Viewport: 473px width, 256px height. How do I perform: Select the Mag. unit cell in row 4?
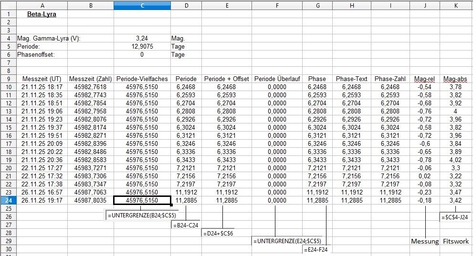(186, 38)
